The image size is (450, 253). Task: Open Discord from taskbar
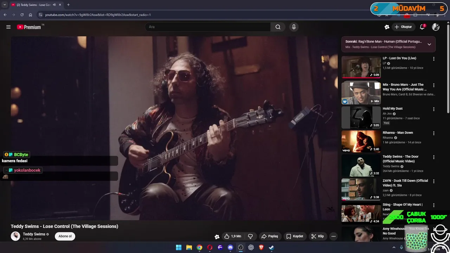pyautogui.click(x=230, y=247)
